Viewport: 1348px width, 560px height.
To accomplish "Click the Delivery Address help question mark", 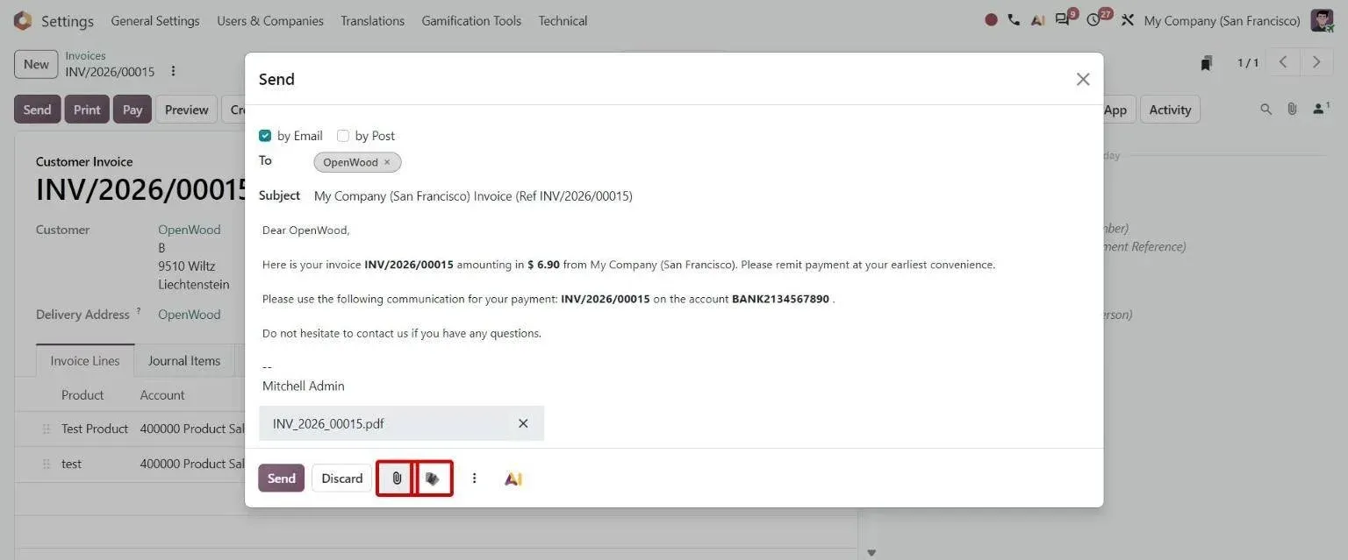I will [x=139, y=310].
